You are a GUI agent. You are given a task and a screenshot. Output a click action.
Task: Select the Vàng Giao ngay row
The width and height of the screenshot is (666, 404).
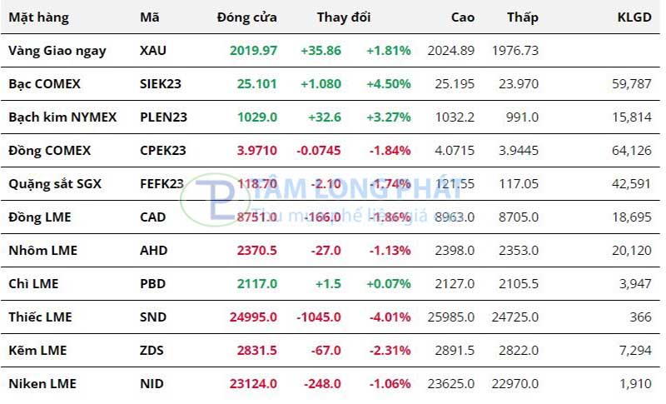[x=57, y=51]
